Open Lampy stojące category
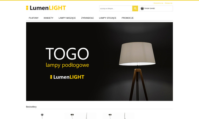 108,18
